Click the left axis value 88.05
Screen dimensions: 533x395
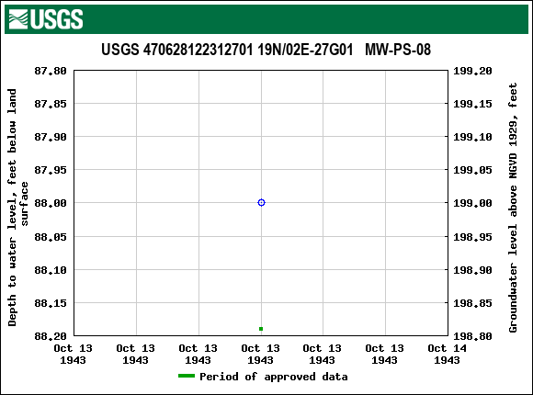[x=51, y=237]
